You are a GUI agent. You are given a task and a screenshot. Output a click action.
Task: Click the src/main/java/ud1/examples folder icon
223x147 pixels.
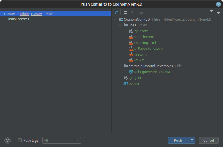pyautogui.click(x=126, y=66)
